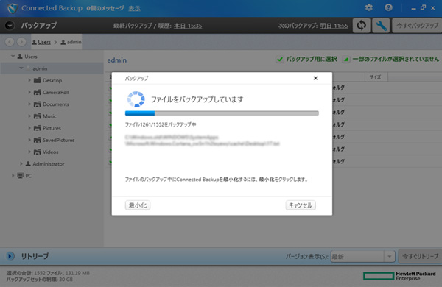Screen dimensions: 442x287
Task: Click the Videos folder icon in tree
Action: [38, 152]
